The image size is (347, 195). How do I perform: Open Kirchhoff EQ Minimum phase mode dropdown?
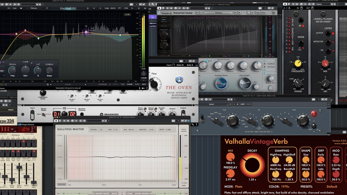pos(34,8)
